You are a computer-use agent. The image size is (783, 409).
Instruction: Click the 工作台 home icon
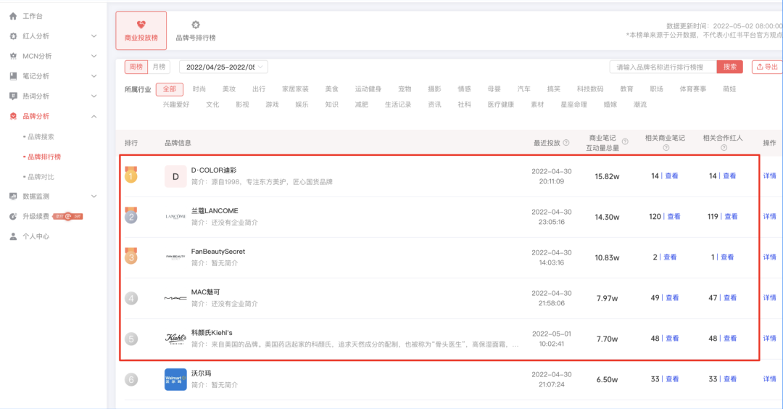coord(13,16)
